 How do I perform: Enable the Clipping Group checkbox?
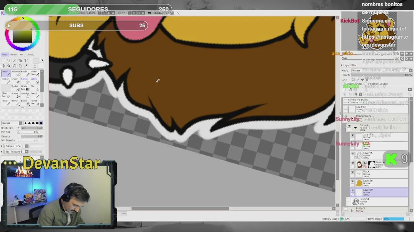[343, 84]
